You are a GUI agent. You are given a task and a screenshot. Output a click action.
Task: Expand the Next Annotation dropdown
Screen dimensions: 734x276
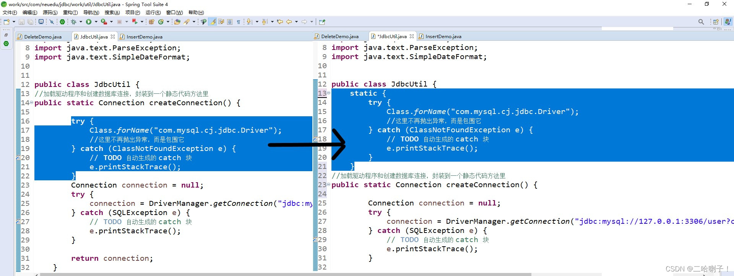pos(257,22)
